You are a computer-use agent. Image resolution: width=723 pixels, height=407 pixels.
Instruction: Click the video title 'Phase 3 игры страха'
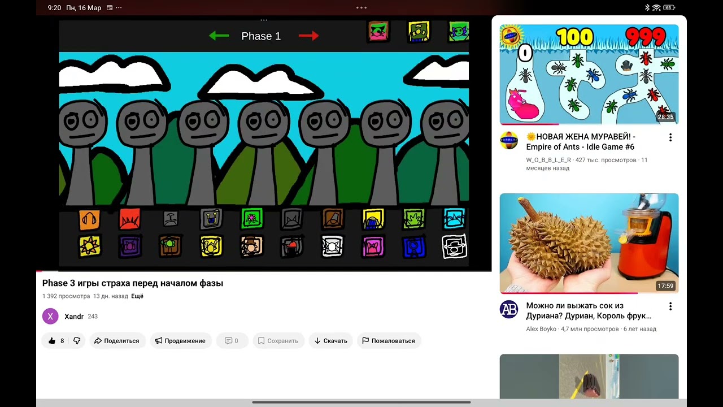pyautogui.click(x=133, y=283)
